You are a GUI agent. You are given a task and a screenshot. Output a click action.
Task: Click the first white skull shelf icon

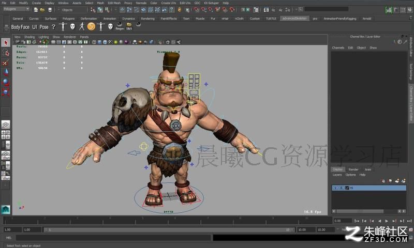(x=72, y=26)
